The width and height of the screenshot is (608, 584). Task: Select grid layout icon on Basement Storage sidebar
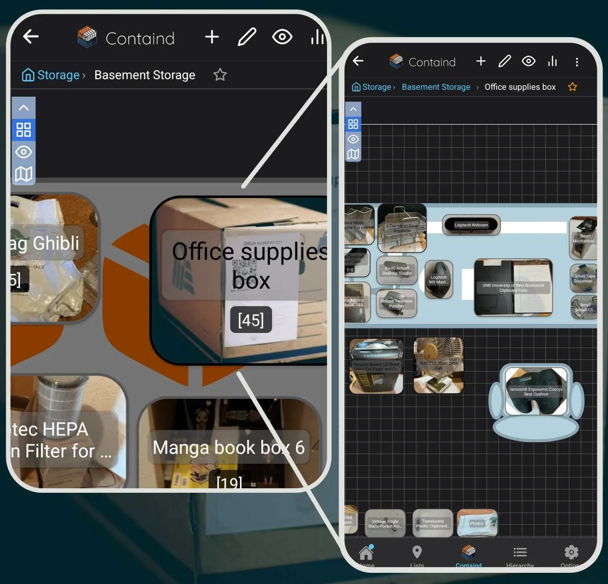coord(24,130)
